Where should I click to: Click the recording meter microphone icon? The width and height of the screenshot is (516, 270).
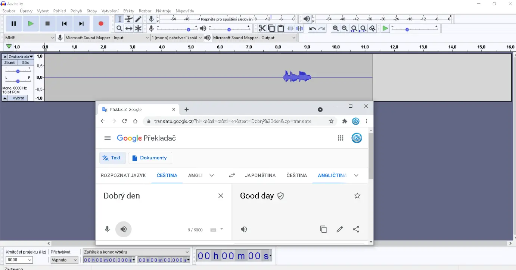(x=151, y=19)
